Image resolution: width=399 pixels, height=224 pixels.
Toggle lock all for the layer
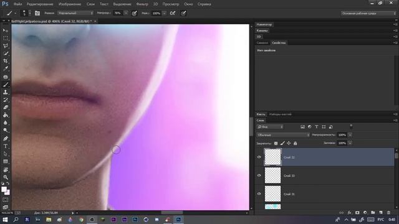coord(295,144)
